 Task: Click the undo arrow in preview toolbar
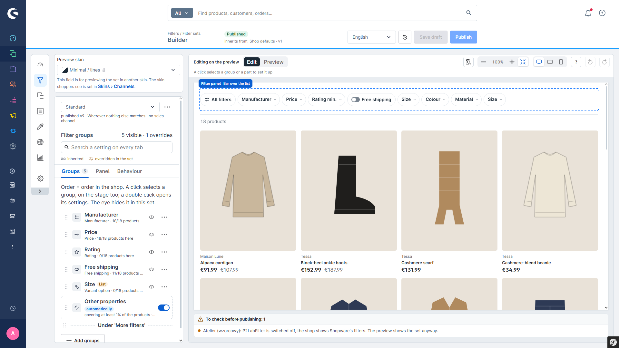[590, 62]
